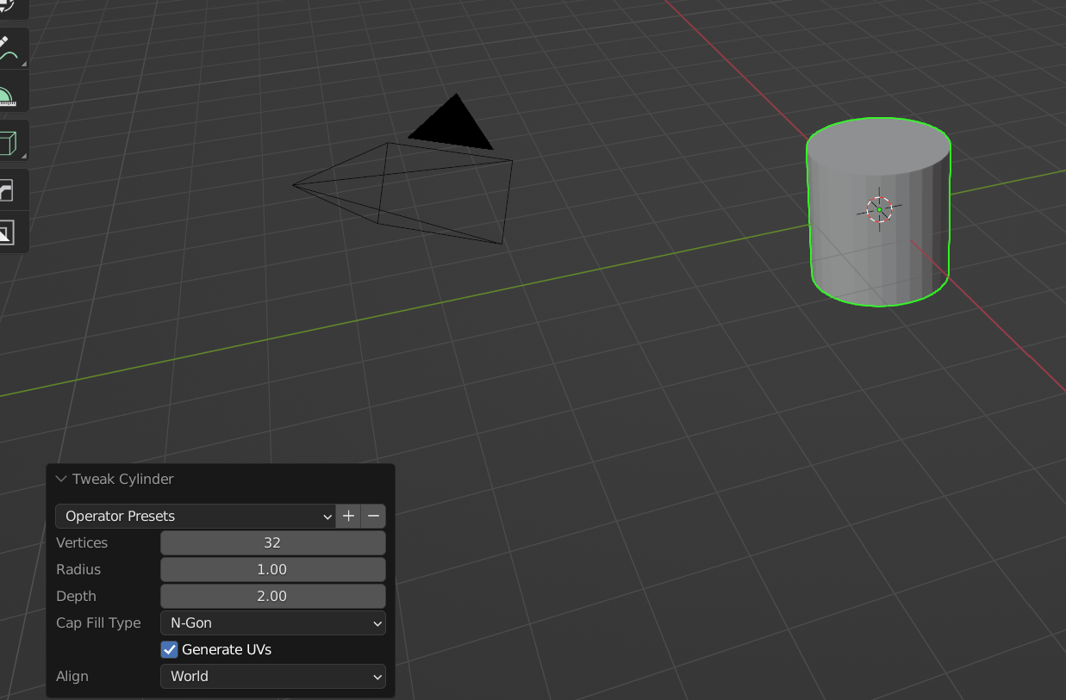The image size is (1066, 700).
Task: Click the 'Cap Fill Type' label
Action: tap(98, 623)
